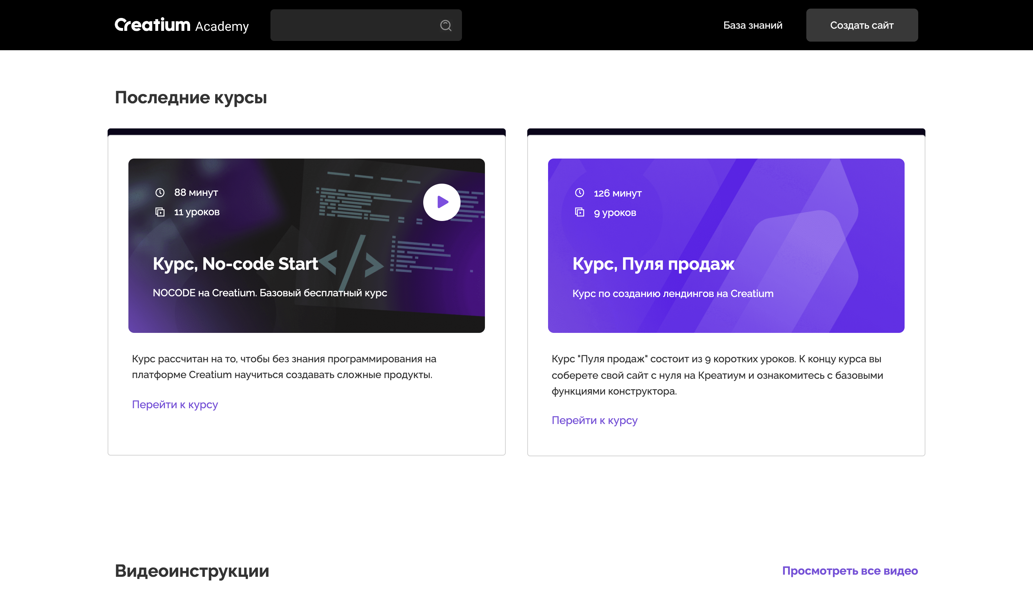The image size is (1033, 589).
Task: Click the clock icon beside 88 минут
Action: [160, 193]
